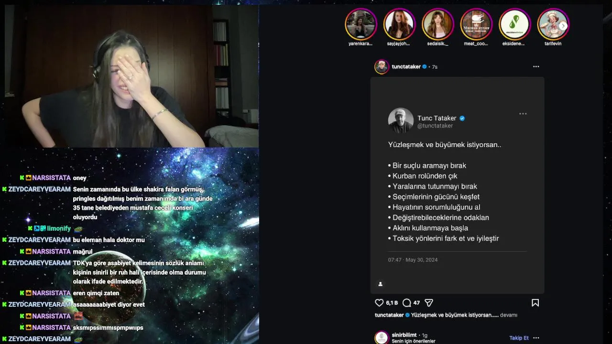Show tagged people in the post image
The height and width of the screenshot is (344, 612).
[381, 284]
